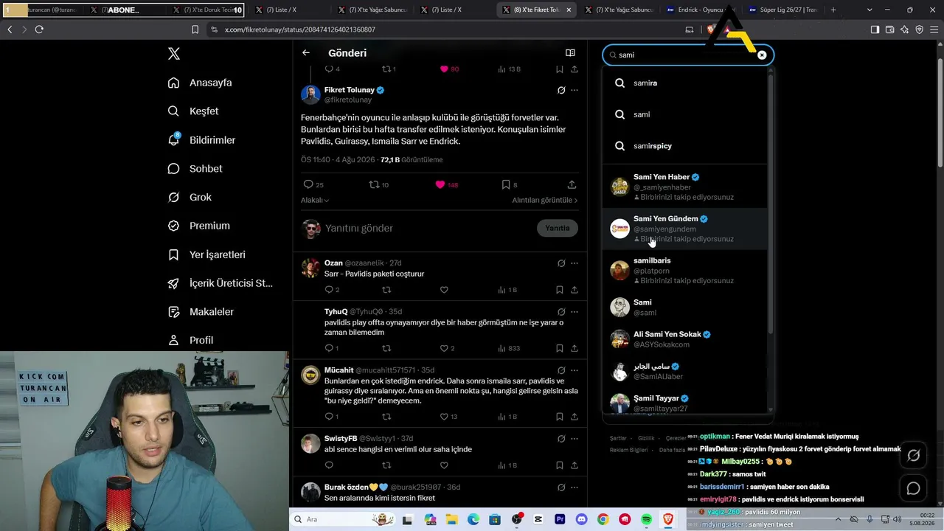Show hidden system tray icons
Screen dimensions: 944x531
[839, 520]
